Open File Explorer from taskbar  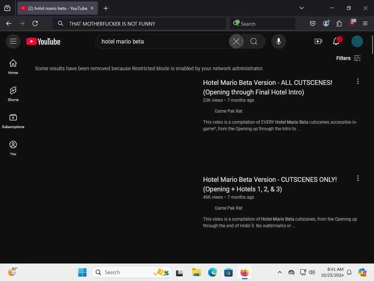pyautogui.click(x=196, y=272)
